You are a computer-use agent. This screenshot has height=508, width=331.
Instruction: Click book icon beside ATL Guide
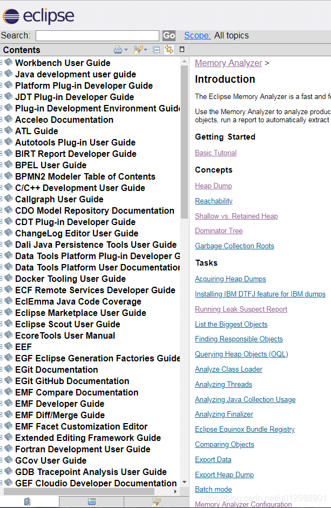[x=9, y=130]
